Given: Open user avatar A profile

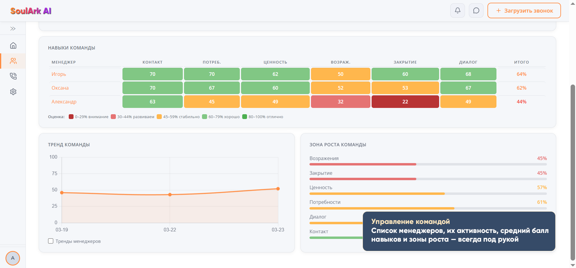Looking at the screenshot, I should [13, 258].
